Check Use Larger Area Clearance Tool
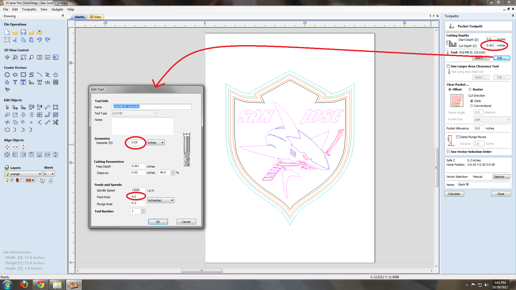 [x=449, y=66]
